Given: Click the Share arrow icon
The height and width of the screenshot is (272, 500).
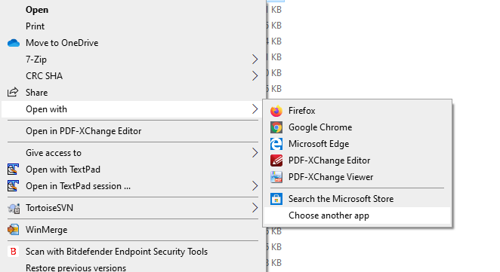Looking at the screenshot, I should [x=13, y=92].
